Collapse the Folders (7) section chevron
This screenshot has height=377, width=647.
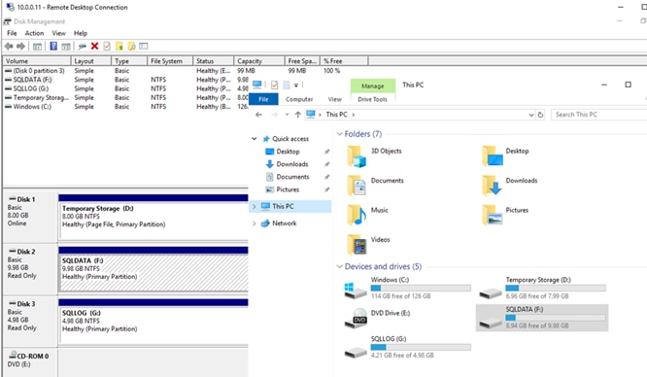(x=339, y=134)
